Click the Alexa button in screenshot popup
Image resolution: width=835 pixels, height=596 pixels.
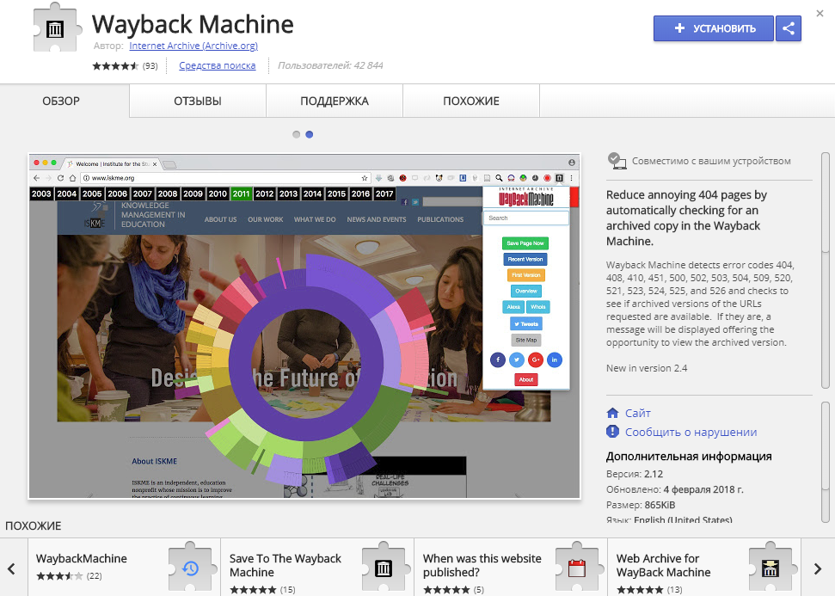513,307
